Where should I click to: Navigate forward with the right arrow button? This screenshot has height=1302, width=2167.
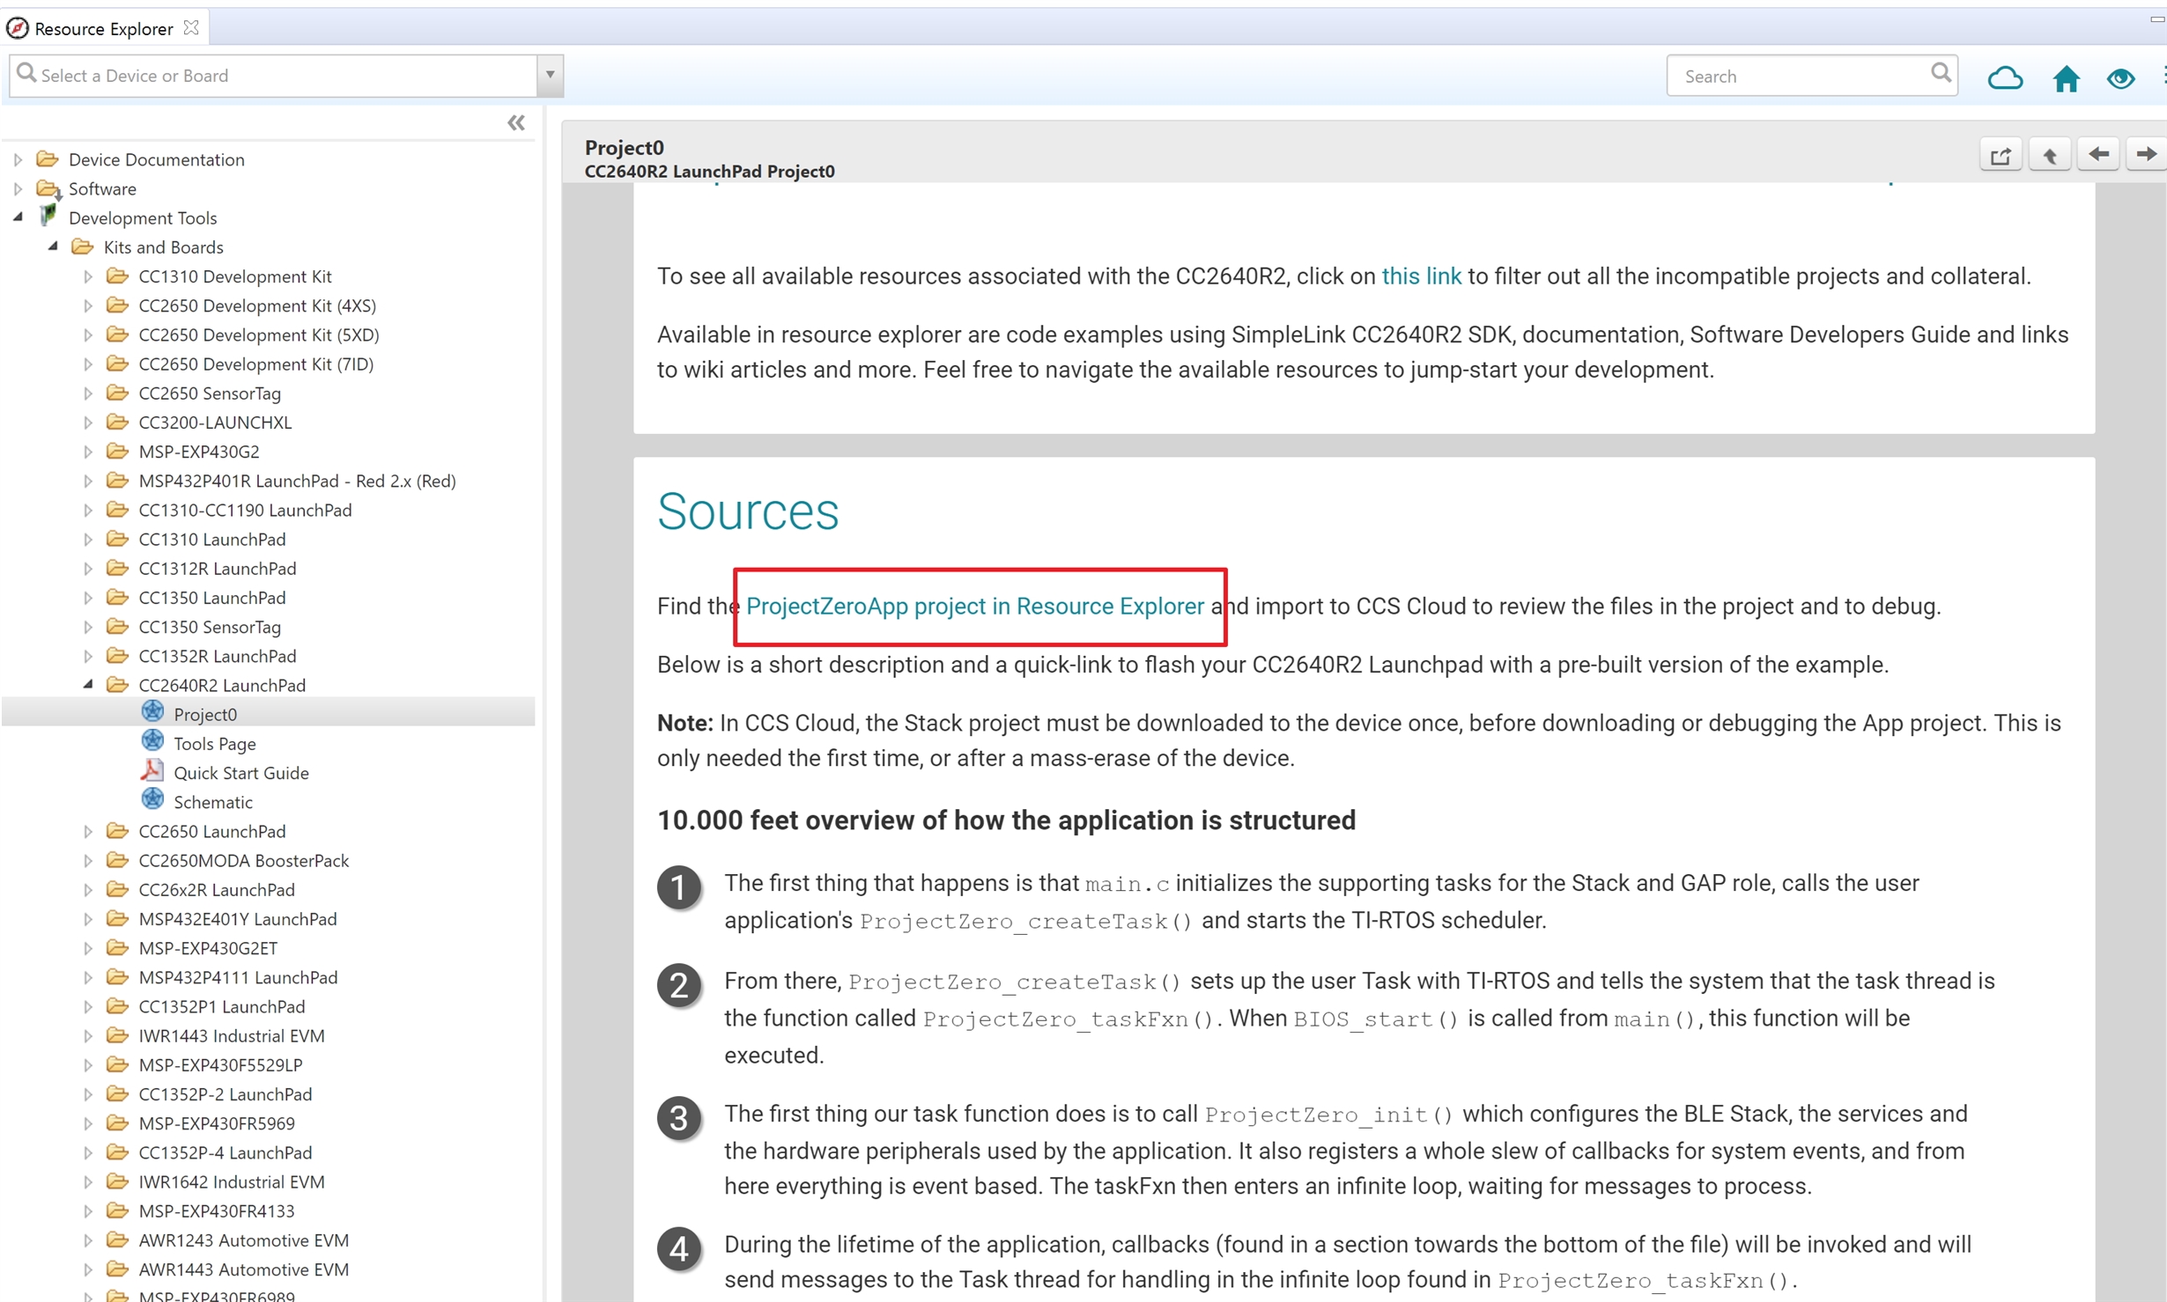tap(2146, 155)
